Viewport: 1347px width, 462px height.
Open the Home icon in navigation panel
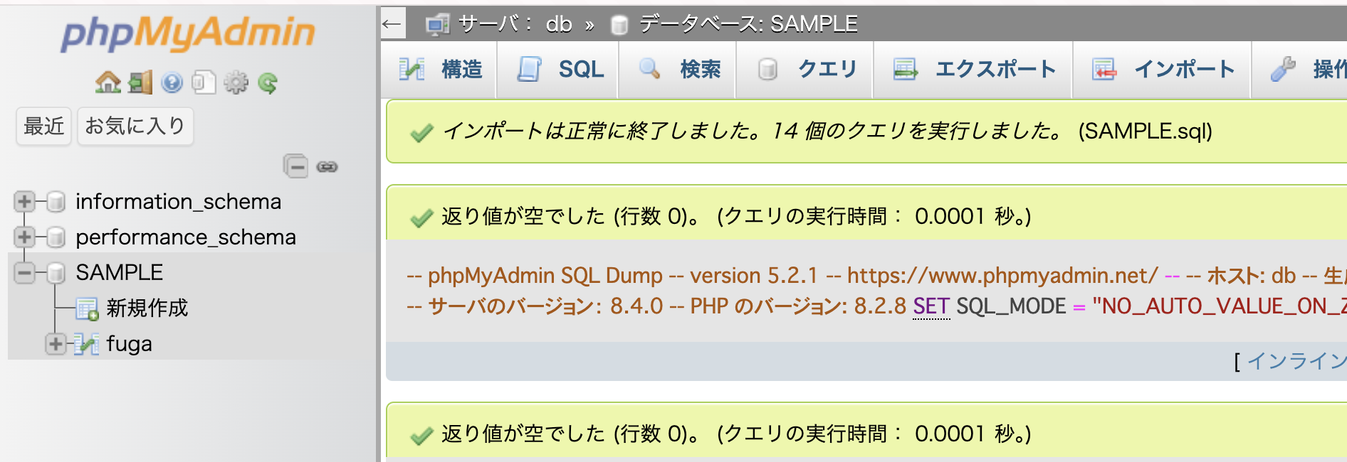tap(108, 83)
